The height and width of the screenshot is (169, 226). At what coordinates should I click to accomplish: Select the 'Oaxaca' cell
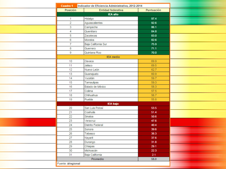[x=111, y=61]
